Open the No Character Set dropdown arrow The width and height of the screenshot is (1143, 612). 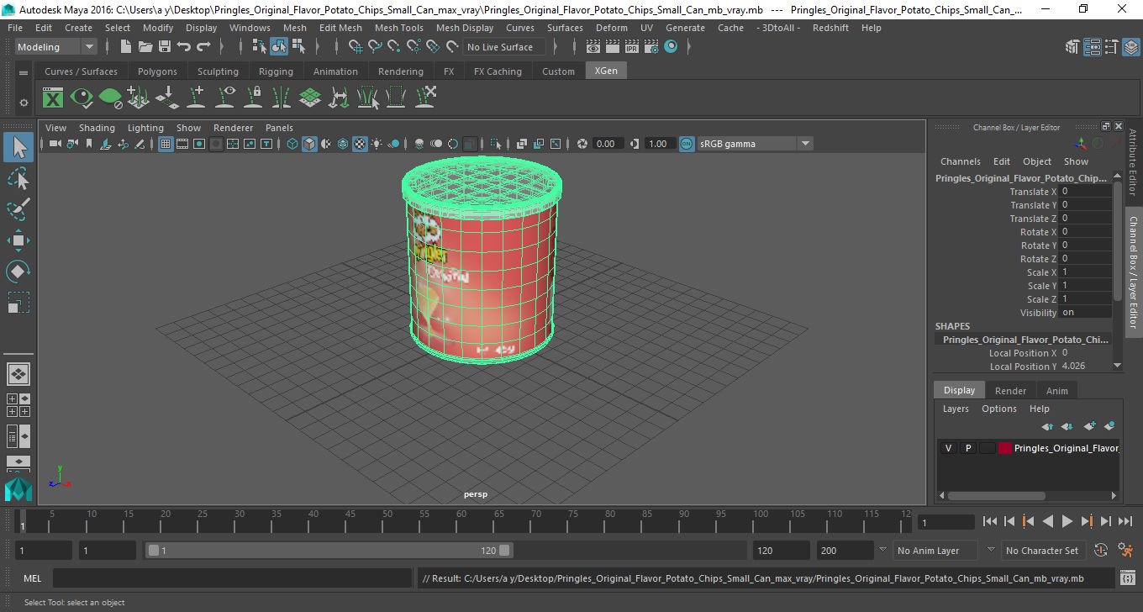click(990, 551)
